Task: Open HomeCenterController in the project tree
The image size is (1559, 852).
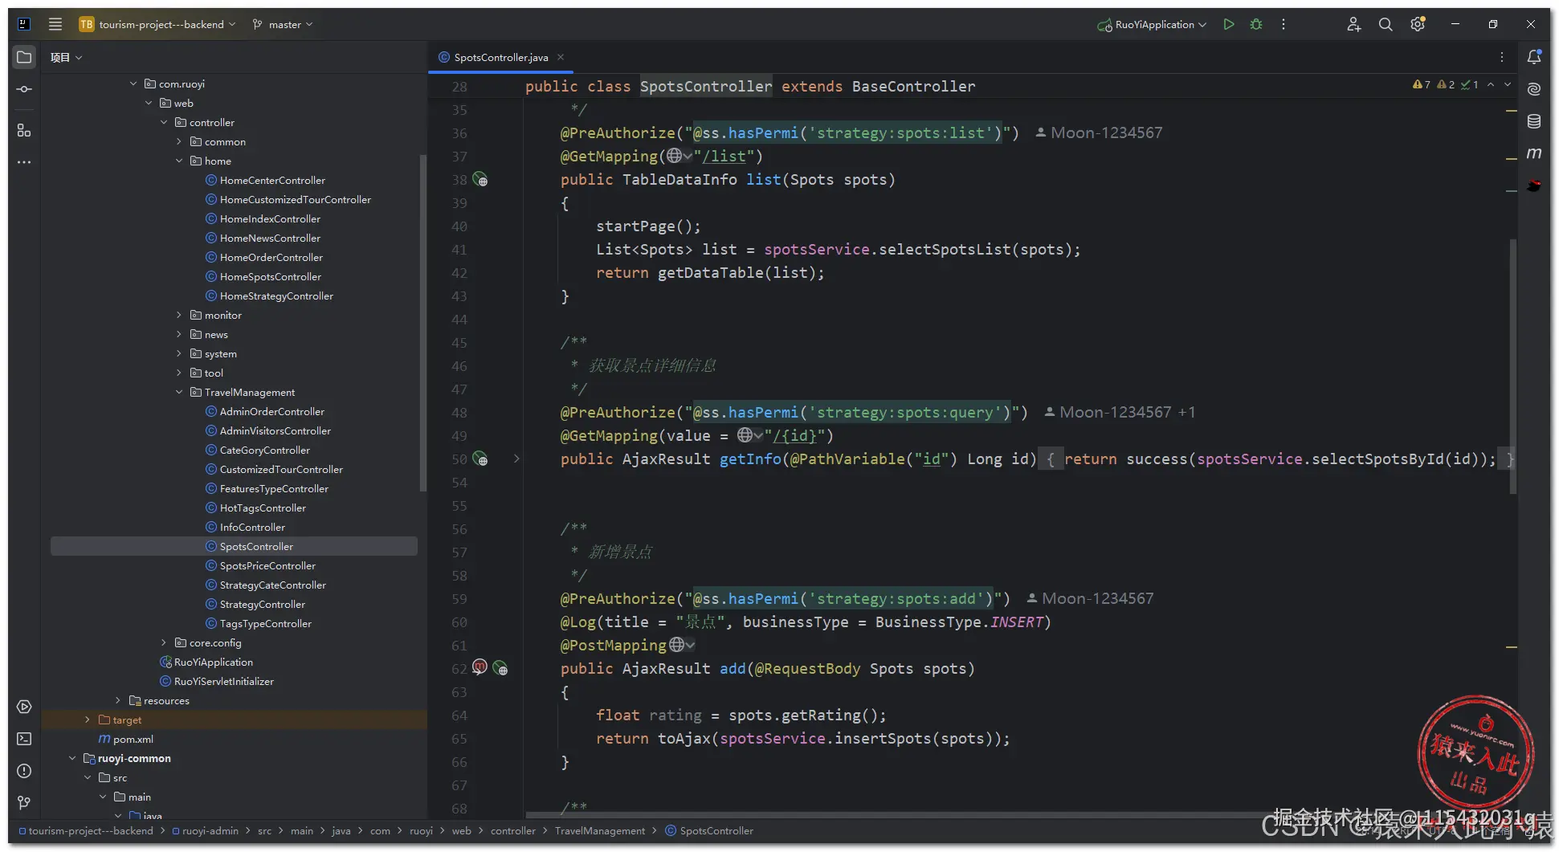Action: 272,181
